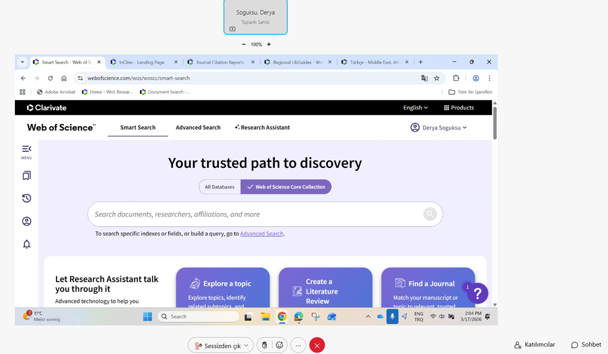608x354 pixels.
Task: Open the English language dropdown
Action: (x=416, y=107)
